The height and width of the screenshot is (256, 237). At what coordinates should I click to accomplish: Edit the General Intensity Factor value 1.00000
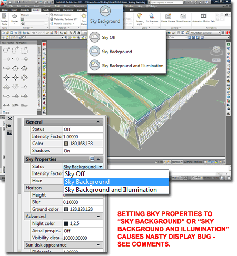click(83, 136)
